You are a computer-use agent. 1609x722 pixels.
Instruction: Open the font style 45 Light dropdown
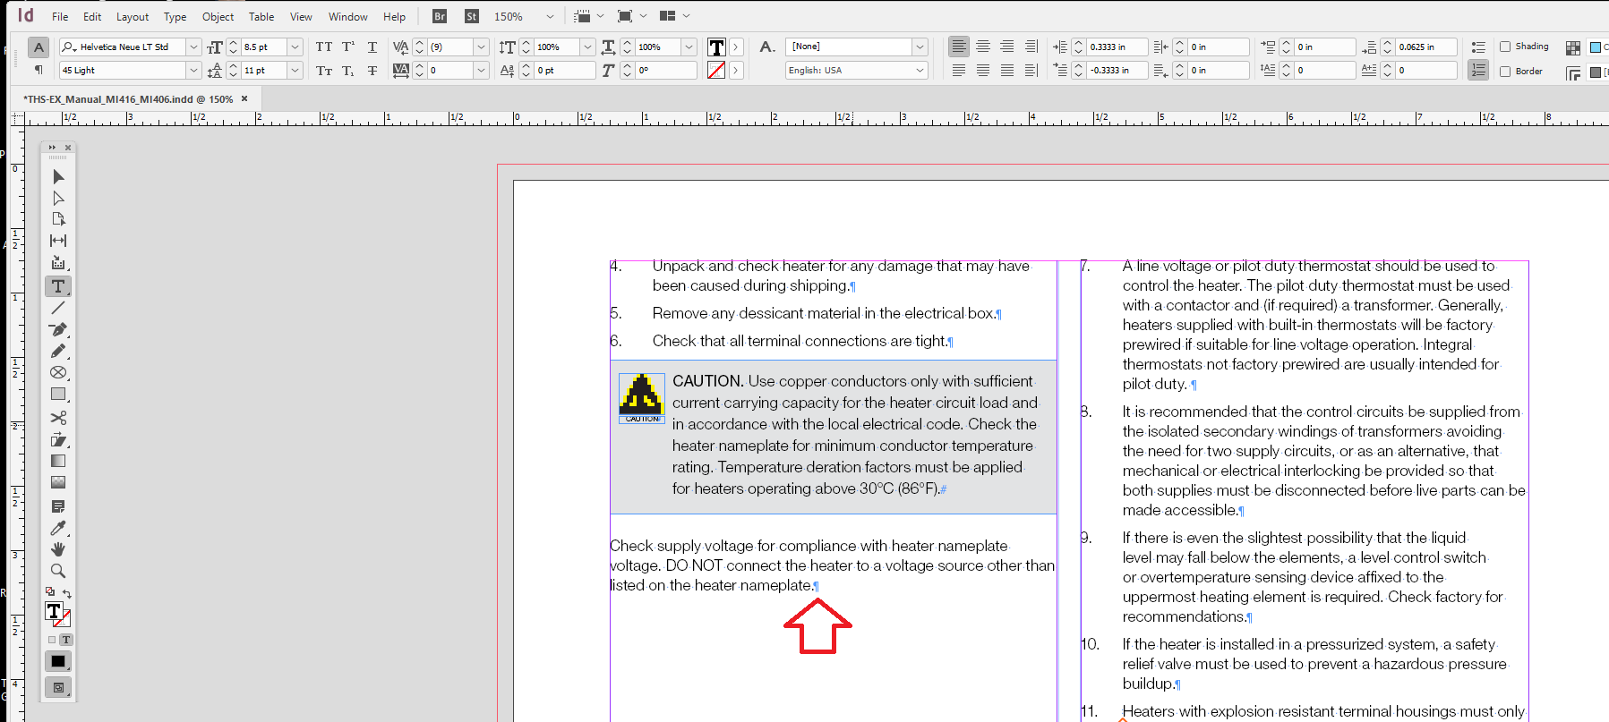point(193,70)
